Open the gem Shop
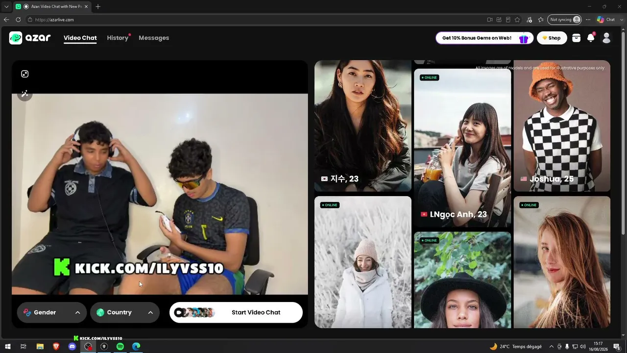 [x=552, y=38]
